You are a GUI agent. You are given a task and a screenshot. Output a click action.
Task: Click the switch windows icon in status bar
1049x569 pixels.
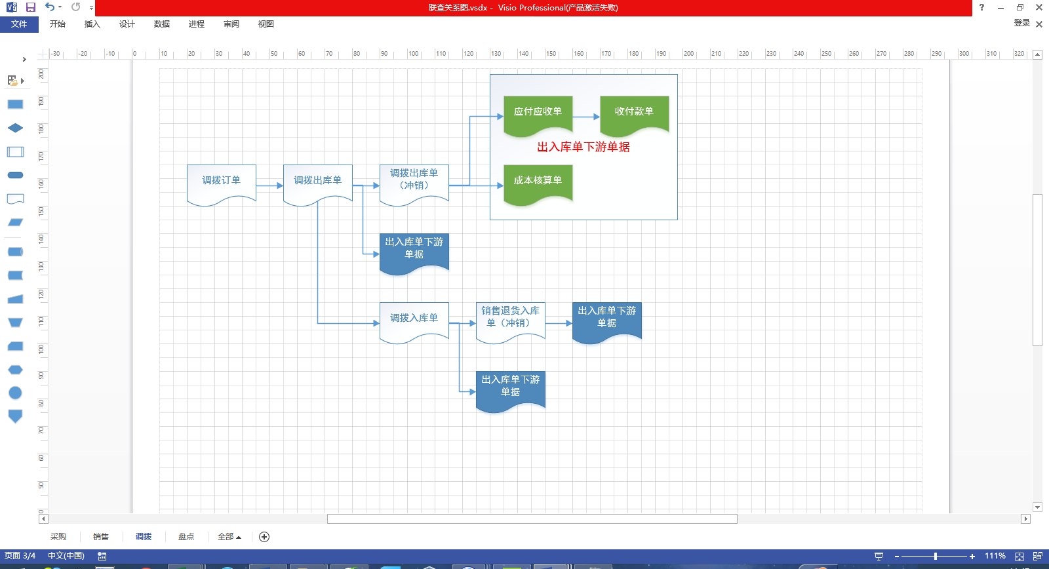click(1037, 556)
